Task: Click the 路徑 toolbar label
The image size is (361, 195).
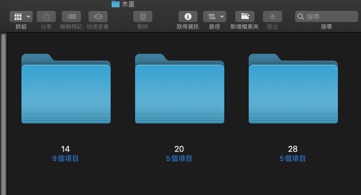Action: pyautogui.click(x=215, y=27)
